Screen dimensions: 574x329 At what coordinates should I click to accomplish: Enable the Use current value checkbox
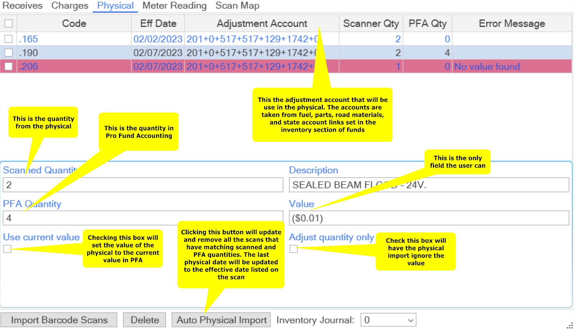(x=8, y=249)
